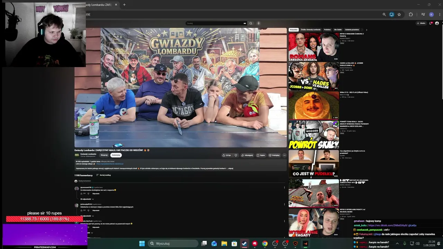Open the shop link in video description
443x249 pixels.
[x=110, y=164]
